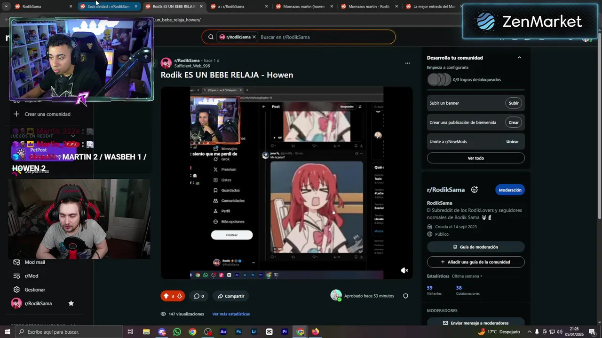Screen dimensions: 602x338
Task: Open Firefox from the taskbar
Action: point(315,332)
